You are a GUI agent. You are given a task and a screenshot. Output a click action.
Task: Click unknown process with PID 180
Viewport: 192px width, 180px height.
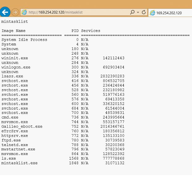[x=10, y=49]
